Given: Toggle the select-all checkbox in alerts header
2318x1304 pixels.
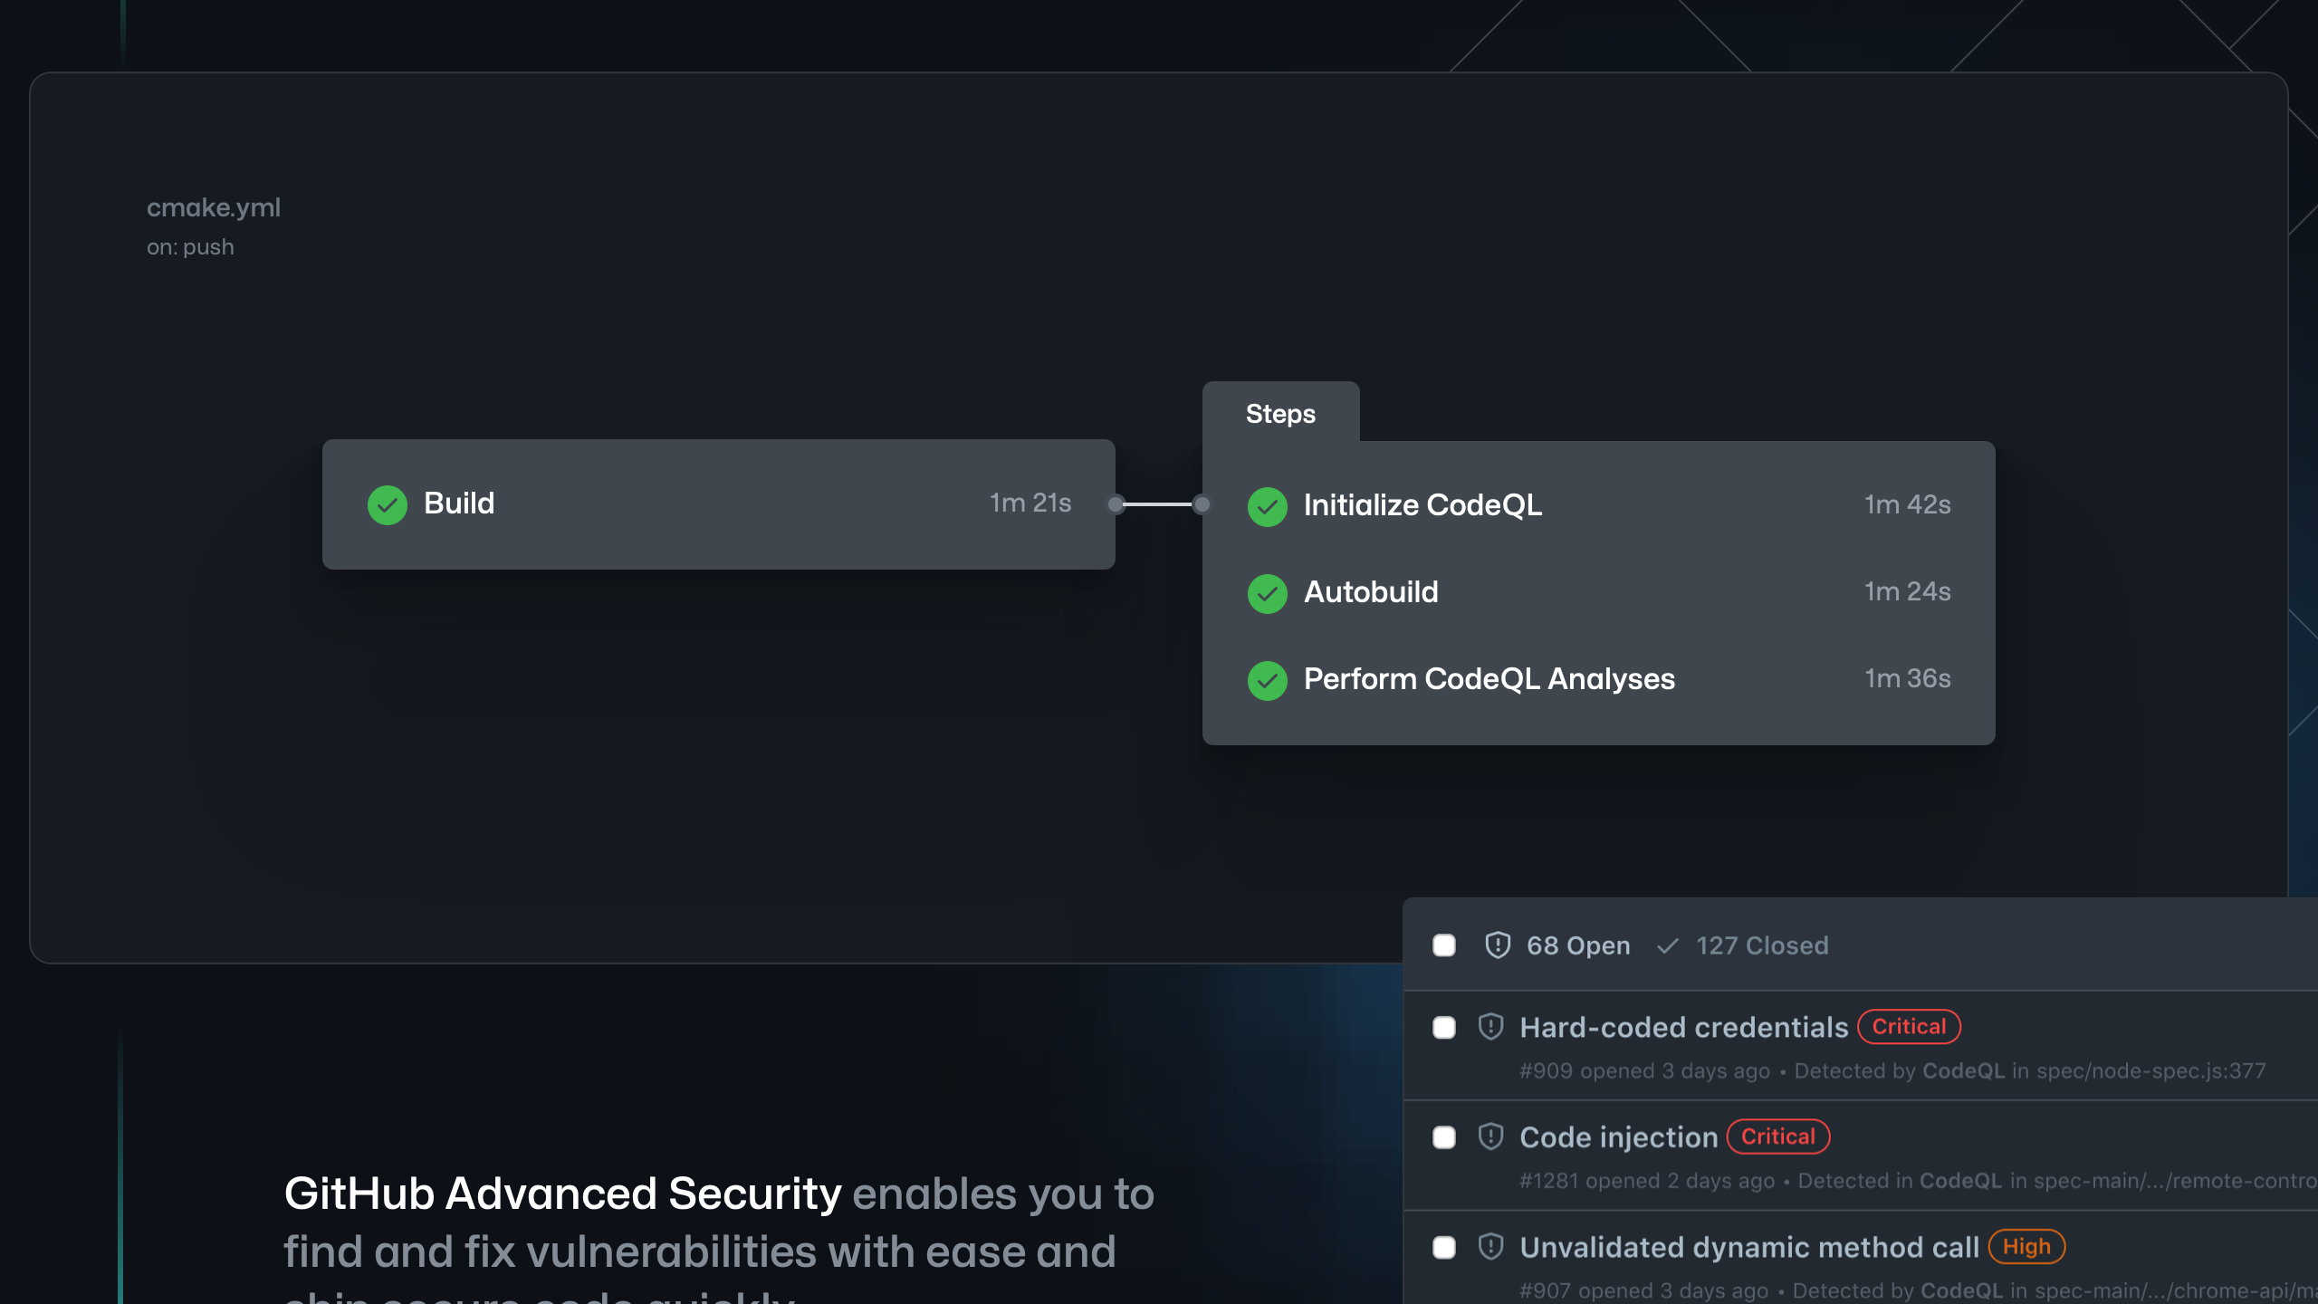Looking at the screenshot, I should [x=1444, y=945].
